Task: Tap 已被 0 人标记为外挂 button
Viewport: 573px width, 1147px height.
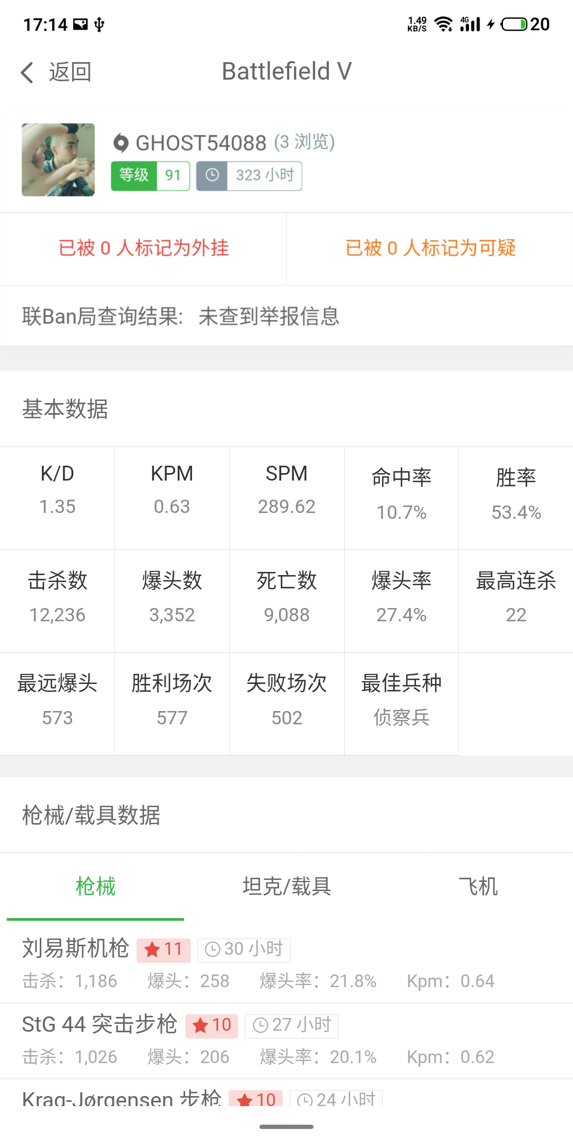Action: click(143, 249)
